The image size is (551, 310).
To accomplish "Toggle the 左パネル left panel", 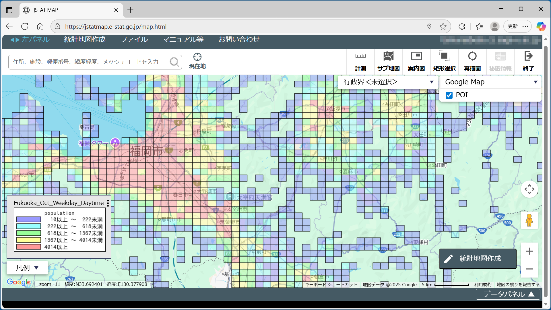I will coord(30,39).
